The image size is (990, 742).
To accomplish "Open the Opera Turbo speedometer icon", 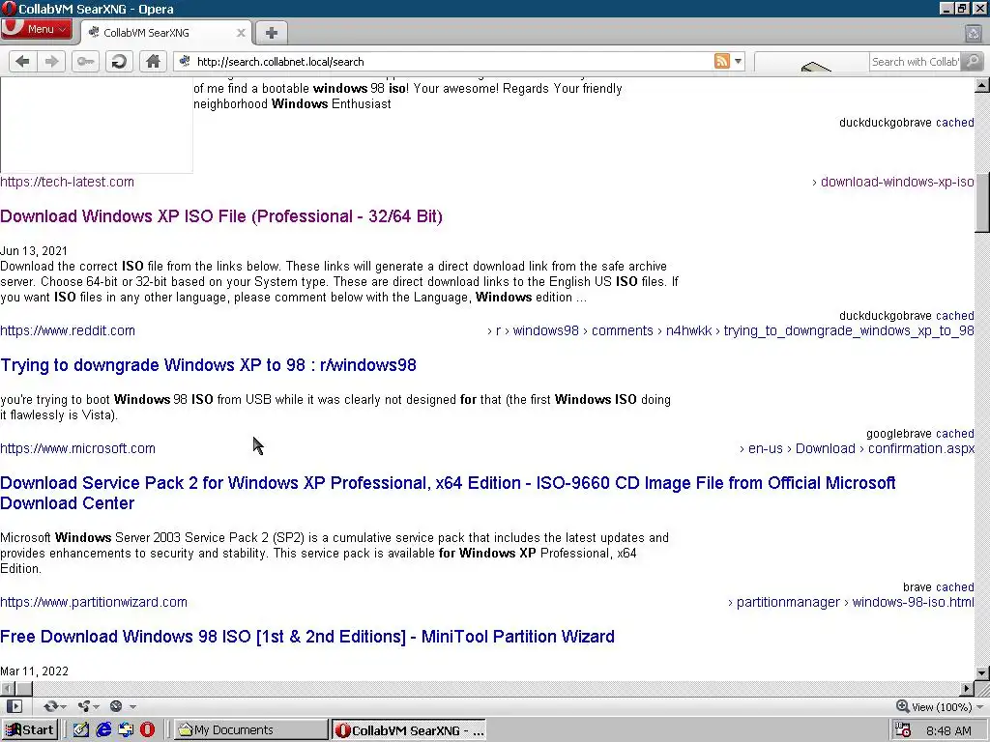I will (x=116, y=706).
